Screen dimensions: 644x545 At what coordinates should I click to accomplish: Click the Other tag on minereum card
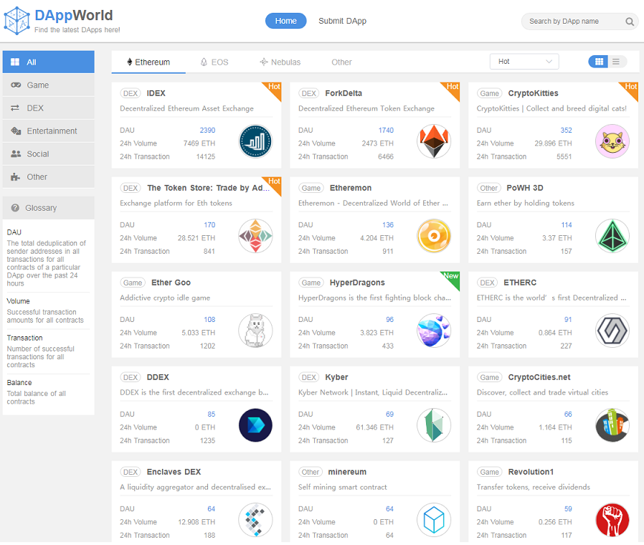click(310, 473)
